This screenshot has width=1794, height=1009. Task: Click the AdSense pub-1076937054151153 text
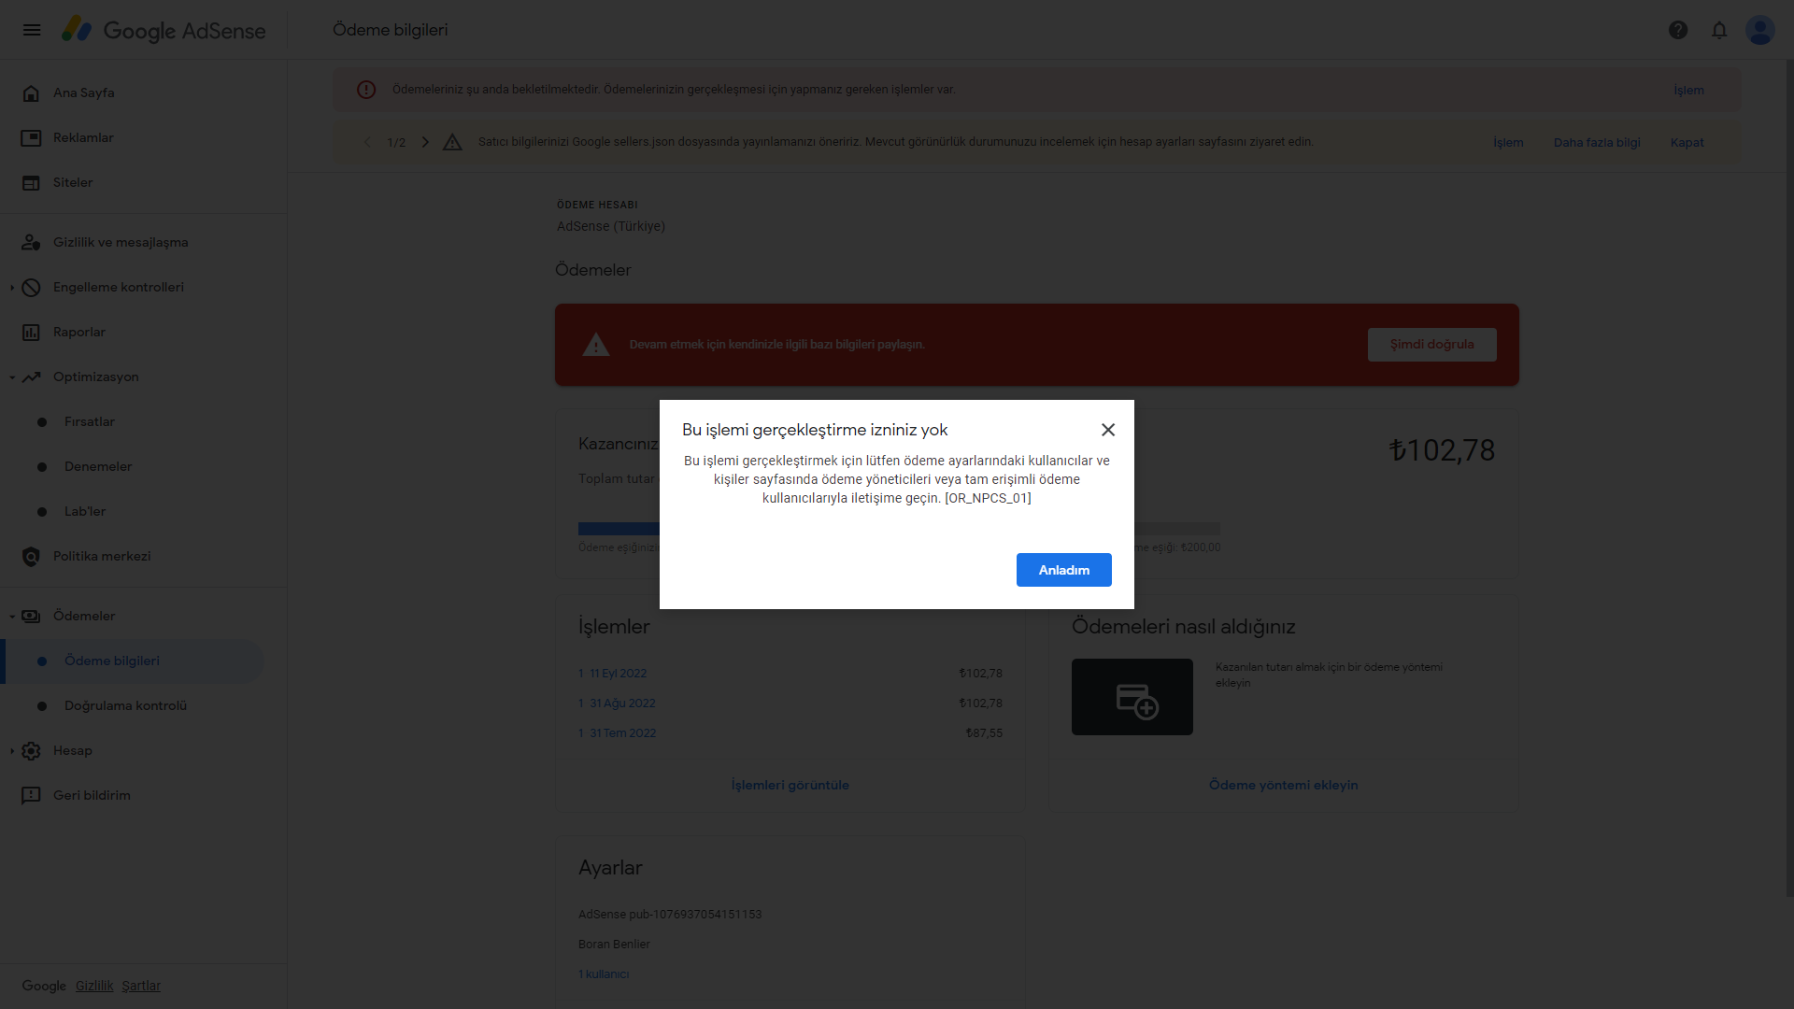(670, 915)
